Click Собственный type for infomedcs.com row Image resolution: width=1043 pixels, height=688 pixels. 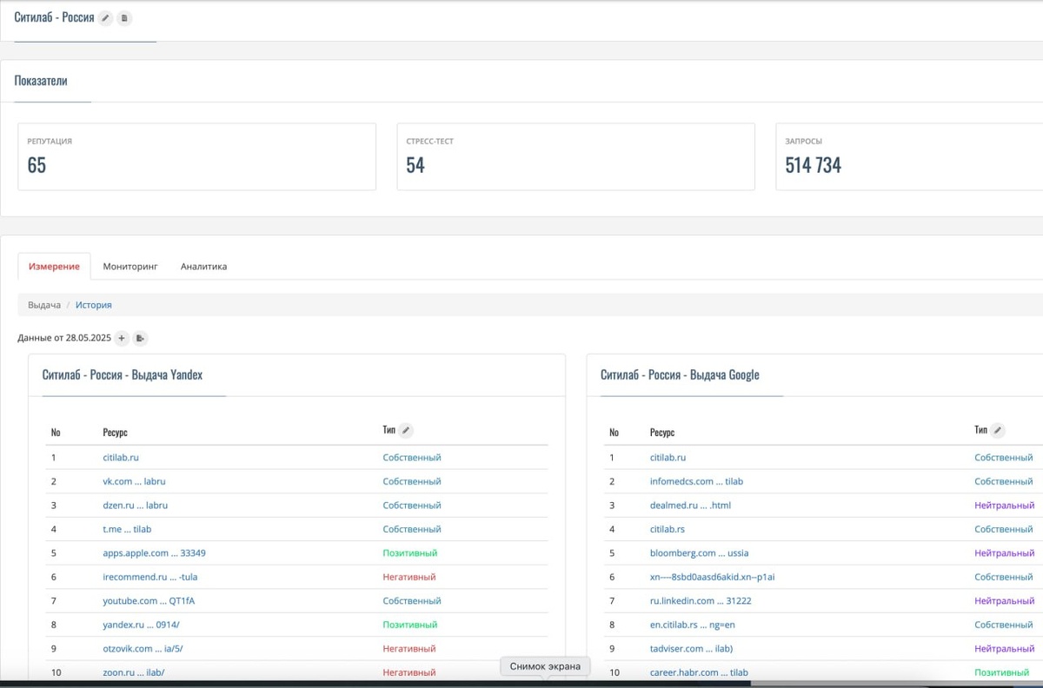[1004, 481]
